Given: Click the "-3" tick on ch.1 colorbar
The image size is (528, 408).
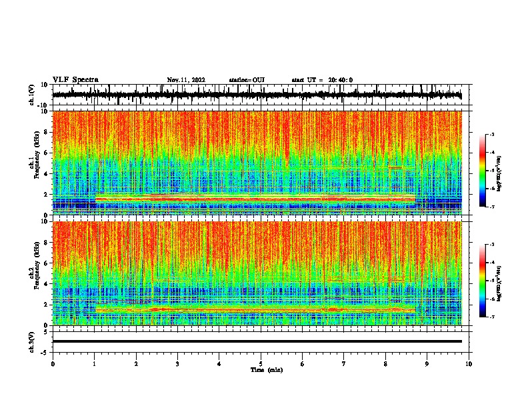Looking at the screenshot, I should (x=492, y=134).
